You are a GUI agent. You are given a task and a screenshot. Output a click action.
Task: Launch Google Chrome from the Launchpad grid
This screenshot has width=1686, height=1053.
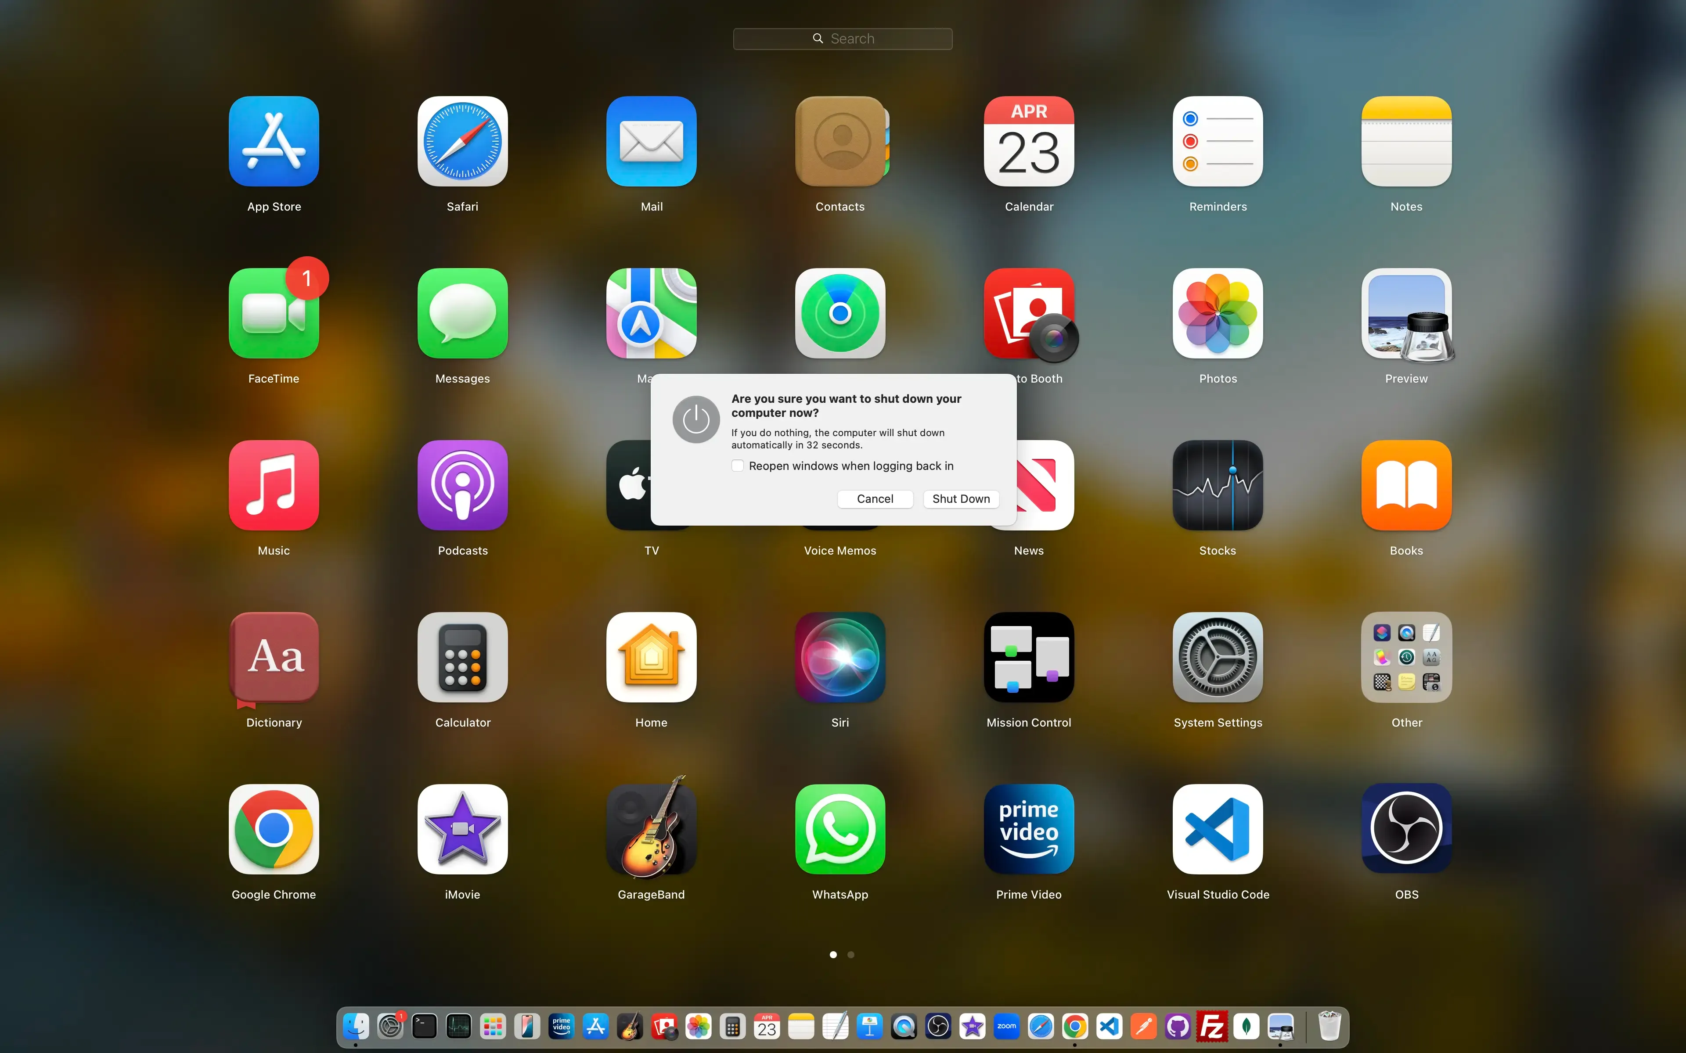pos(274,829)
